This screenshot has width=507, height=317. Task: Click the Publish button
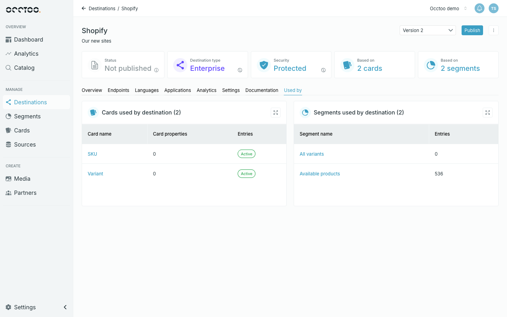pyautogui.click(x=472, y=30)
